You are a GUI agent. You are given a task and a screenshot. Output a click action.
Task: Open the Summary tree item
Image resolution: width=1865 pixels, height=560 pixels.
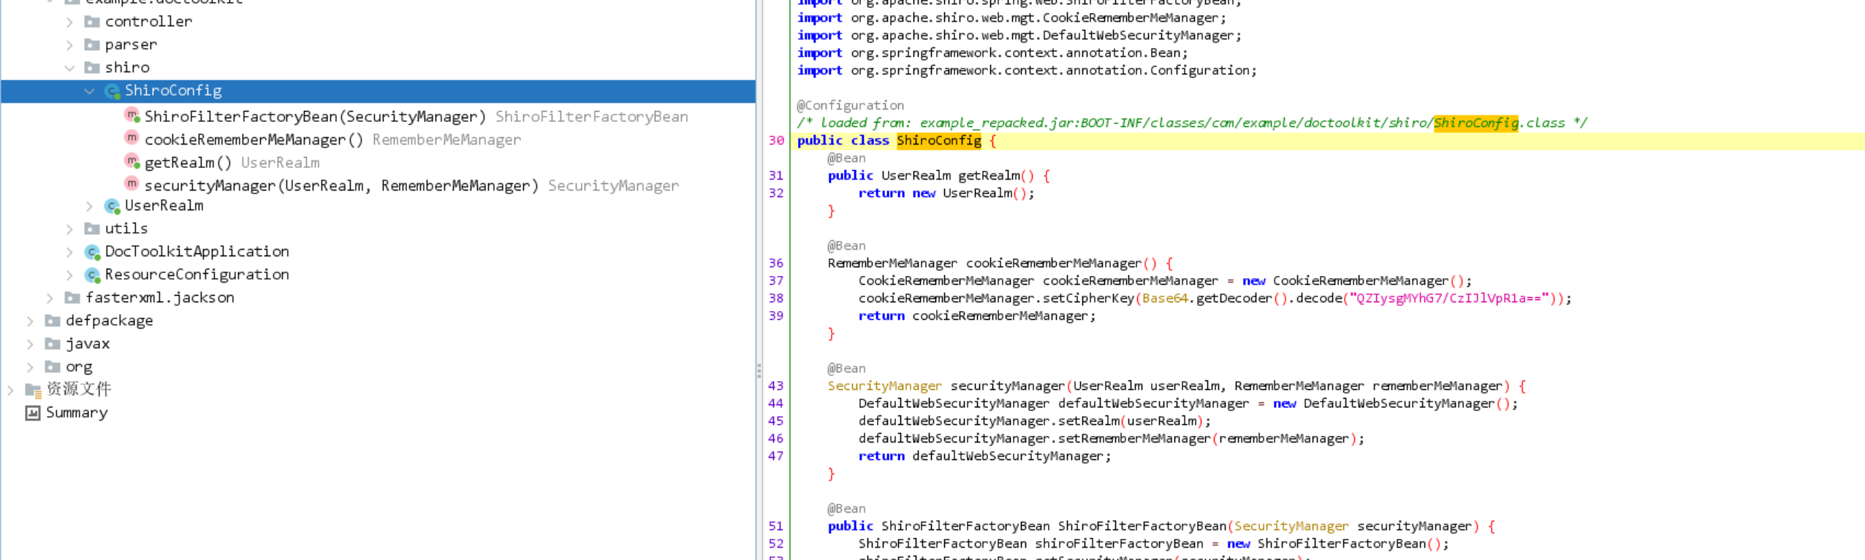pyautogui.click(x=77, y=413)
